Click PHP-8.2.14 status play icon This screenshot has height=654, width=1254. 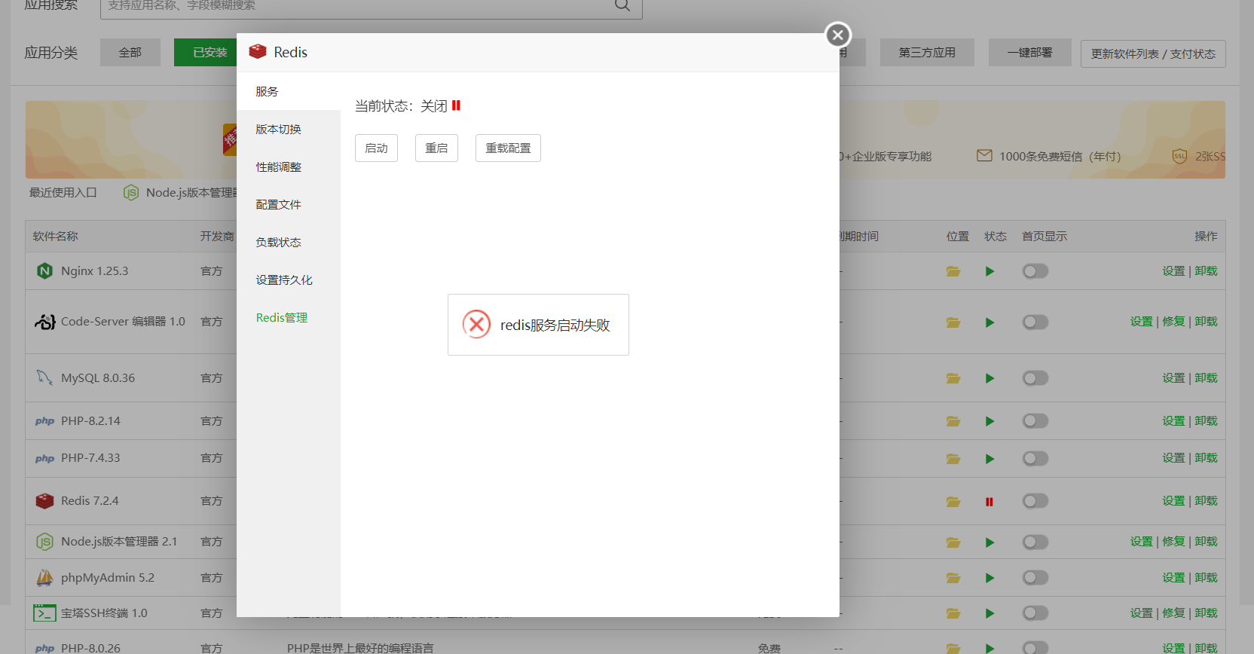(x=989, y=421)
